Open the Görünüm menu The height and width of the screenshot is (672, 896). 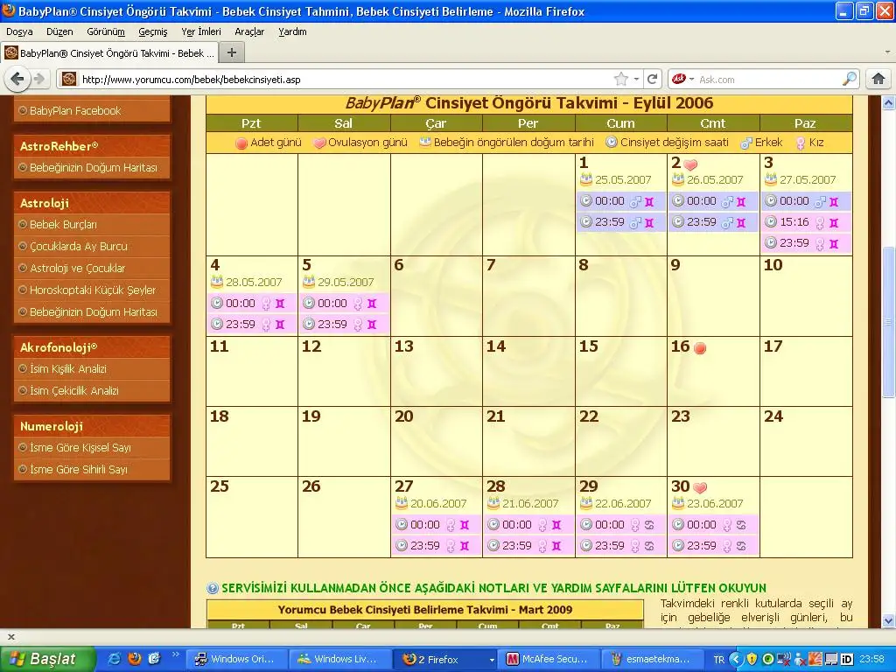point(106,31)
